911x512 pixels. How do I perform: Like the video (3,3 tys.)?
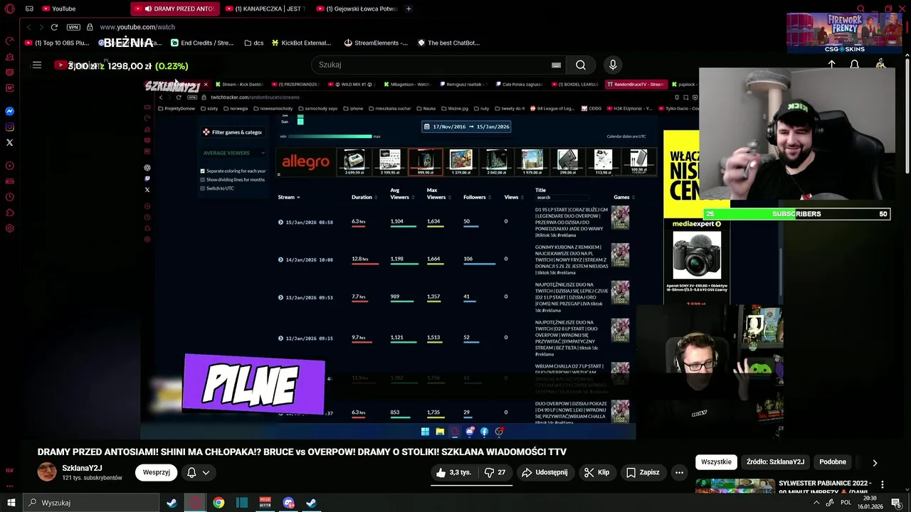click(x=453, y=472)
